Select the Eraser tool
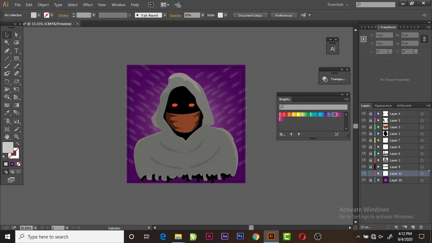The width and height of the screenshot is (432, 243). [17, 74]
